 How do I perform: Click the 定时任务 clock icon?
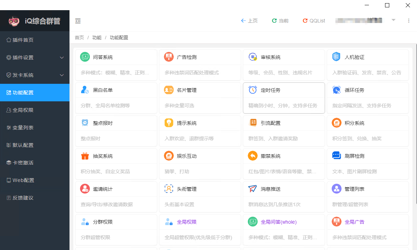tap(252, 90)
